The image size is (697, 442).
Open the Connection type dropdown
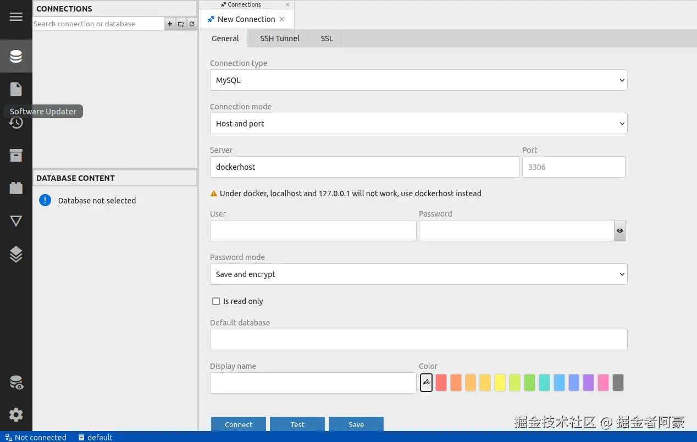click(x=419, y=80)
